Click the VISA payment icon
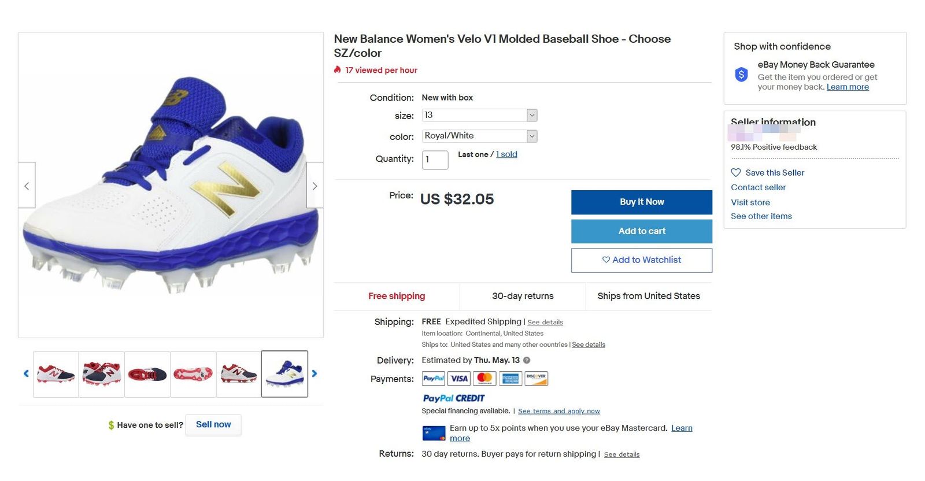Image resolution: width=925 pixels, height=481 pixels. pos(459,379)
